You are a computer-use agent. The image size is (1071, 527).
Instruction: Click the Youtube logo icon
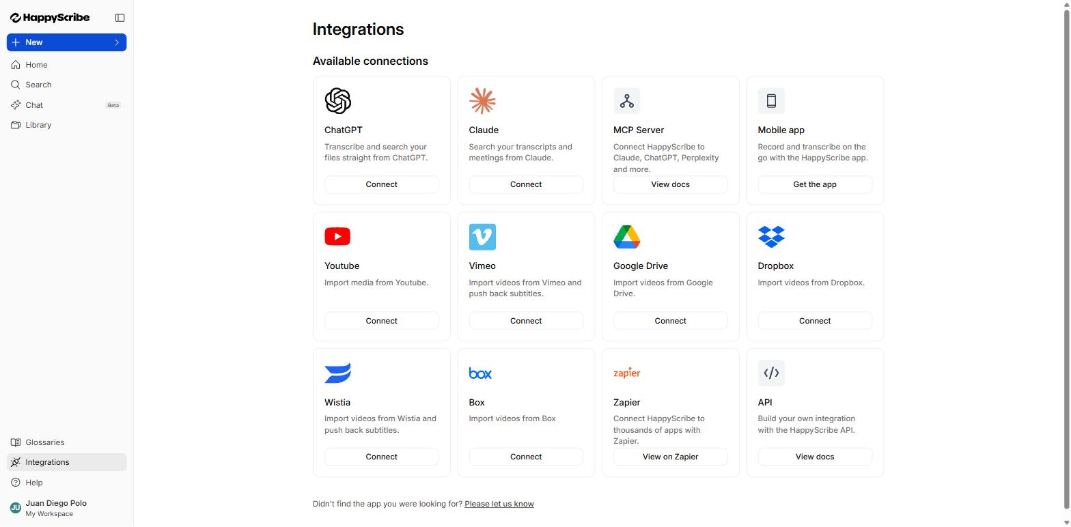[338, 237]
